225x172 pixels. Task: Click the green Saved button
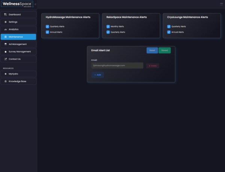coord(164,50)
